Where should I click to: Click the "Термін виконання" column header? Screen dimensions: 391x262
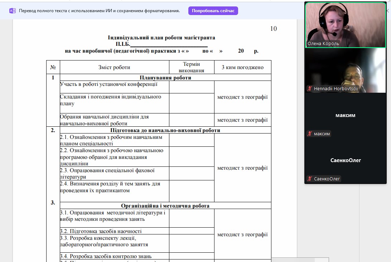pyautogui.click(x=192, y=67)
